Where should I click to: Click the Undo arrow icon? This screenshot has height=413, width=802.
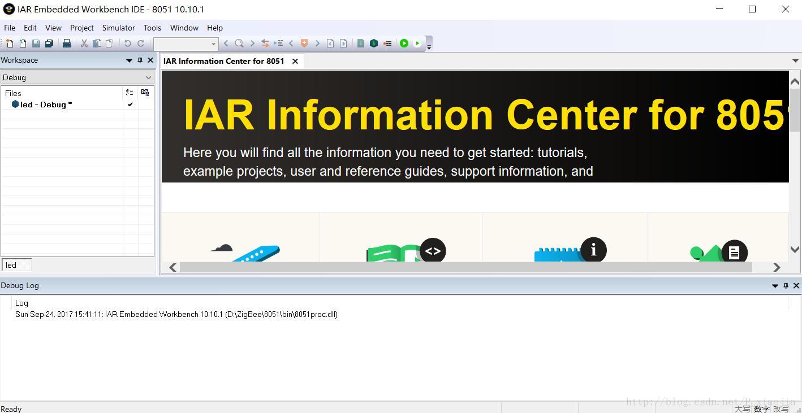[128, 44]
